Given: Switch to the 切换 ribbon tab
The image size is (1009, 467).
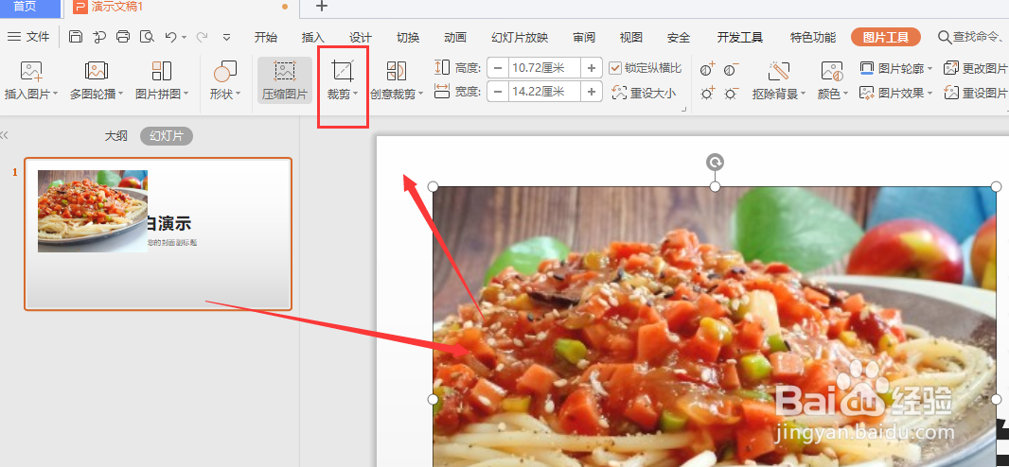Looking at the screenshot, I should pos(408,37).
